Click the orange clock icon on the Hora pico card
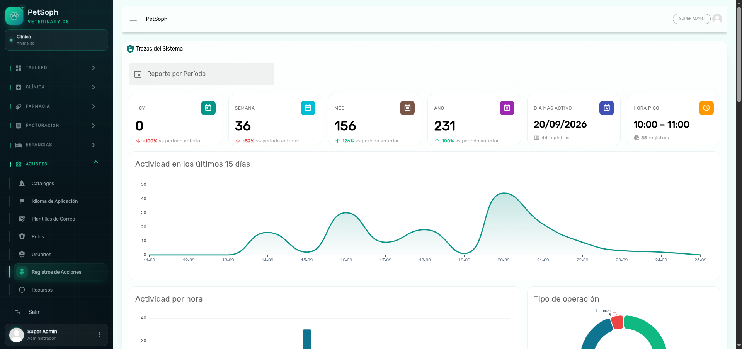Viewport: 742px width, 349px height. tap(706, 108)
